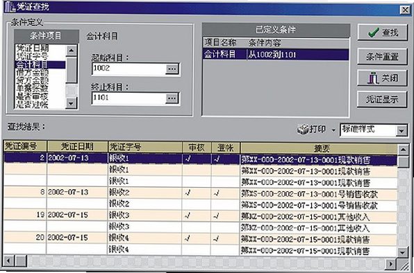Open browse button next to 起始科目 field
414x273 pixels.
[x=172, y=69]
